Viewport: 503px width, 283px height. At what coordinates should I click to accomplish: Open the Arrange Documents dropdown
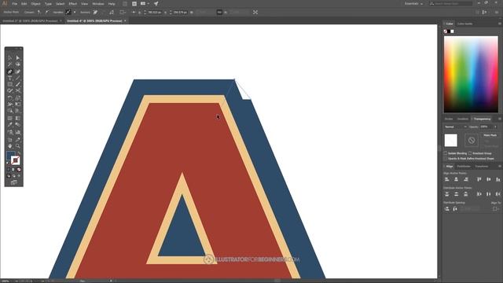(145, 3)
